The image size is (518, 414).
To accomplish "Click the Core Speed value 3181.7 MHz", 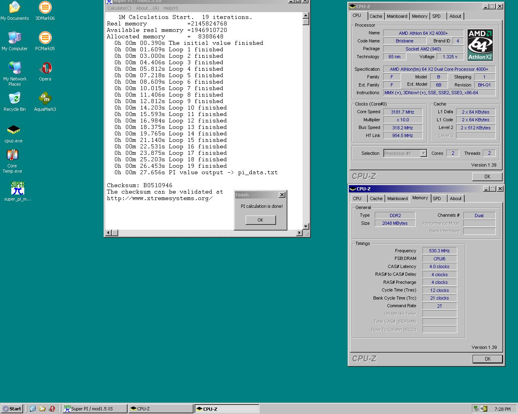I will point(403,112).
